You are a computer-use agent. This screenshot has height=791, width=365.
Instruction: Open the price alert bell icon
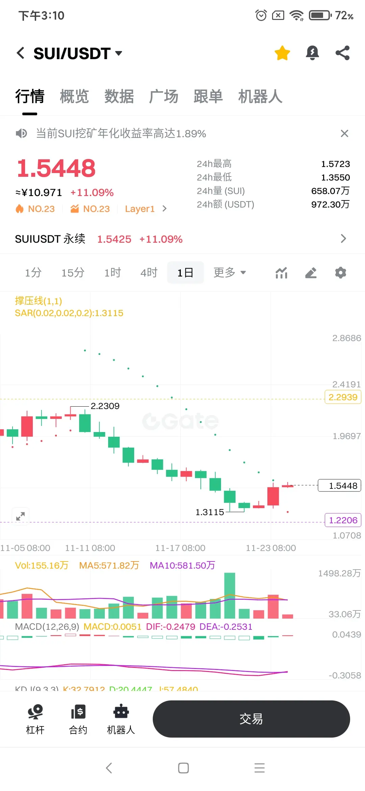pyautogui.click(x=312, y=53)
